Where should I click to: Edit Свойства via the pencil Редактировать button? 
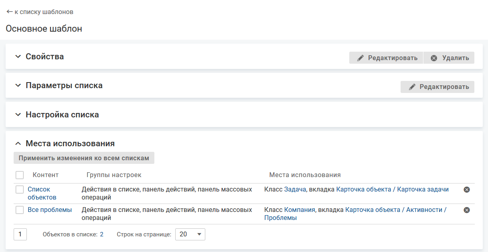[386, 58]
